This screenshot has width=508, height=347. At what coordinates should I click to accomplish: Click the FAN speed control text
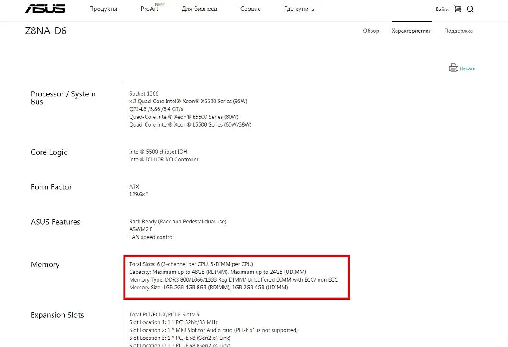coord(151,237)
